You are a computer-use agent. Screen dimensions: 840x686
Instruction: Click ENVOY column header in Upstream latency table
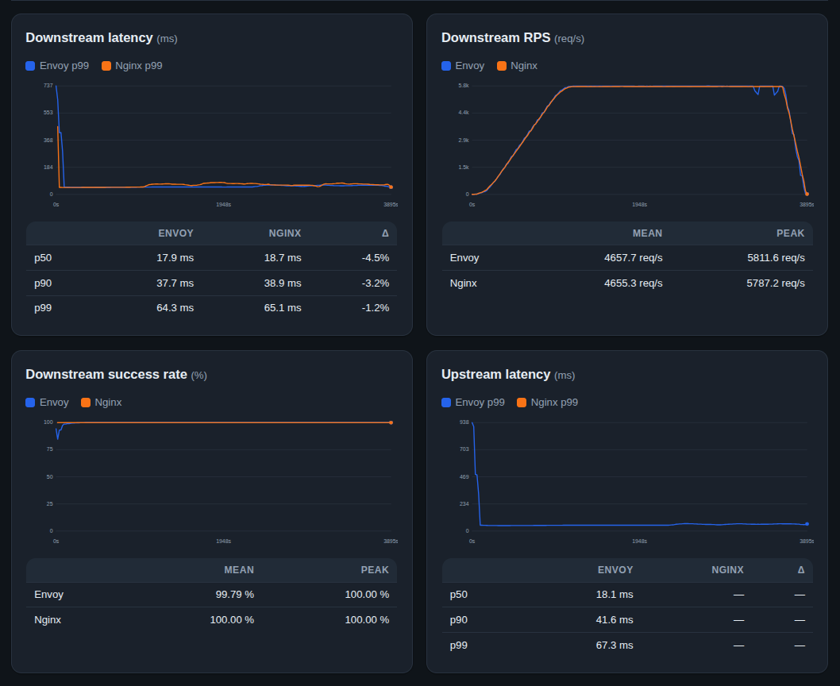coord(615,570)
